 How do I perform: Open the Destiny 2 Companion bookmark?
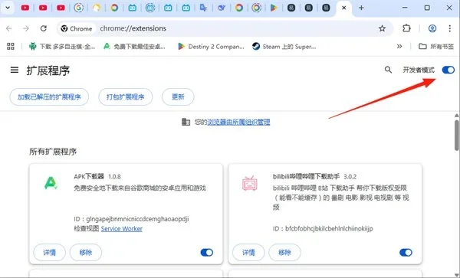(211, 46)
